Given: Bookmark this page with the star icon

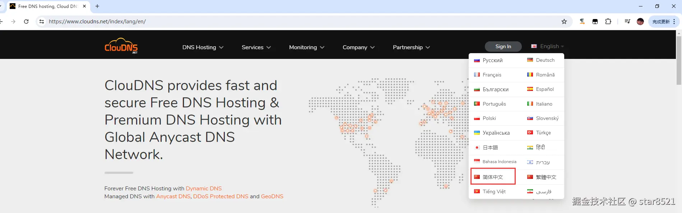Looking at the screenshot, I should [564, 22].
